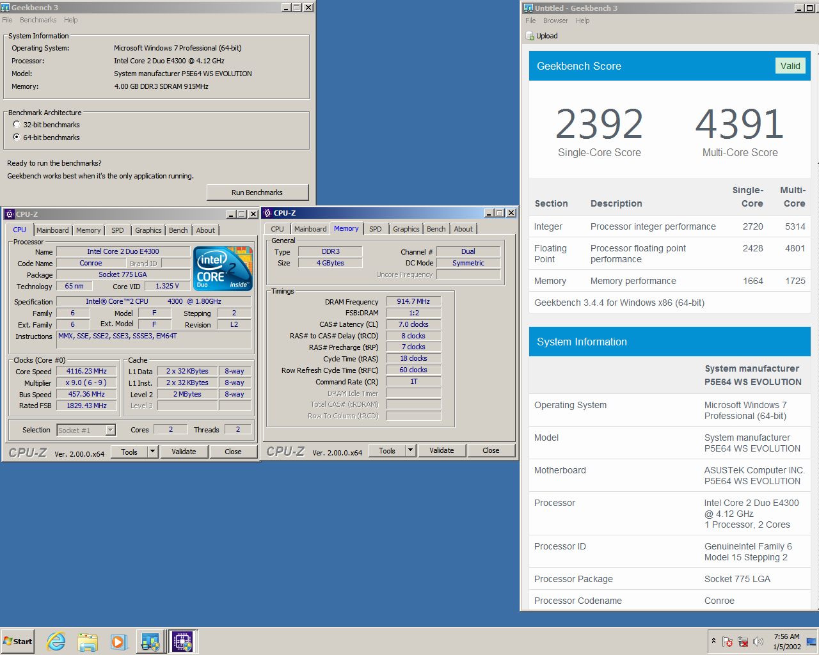The height and width of the screenshot is (655, 819).
Task: Click Validate in left CPU-Z window
Action: [x=184, y=452]
